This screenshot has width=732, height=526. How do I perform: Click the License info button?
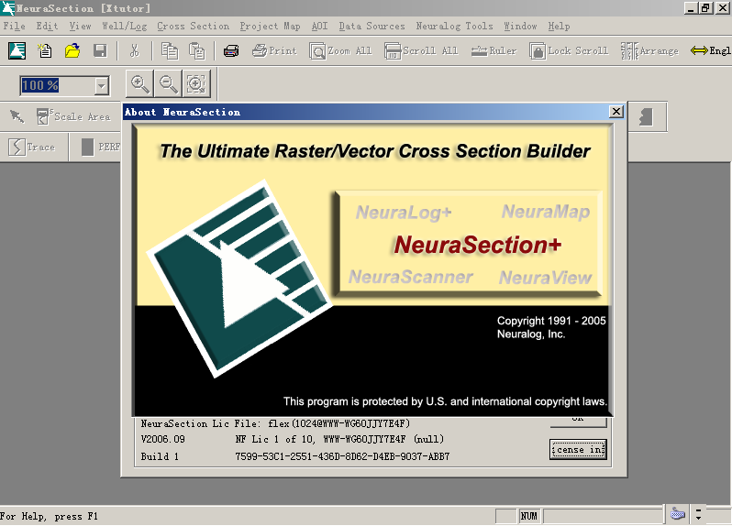coord(578,450)
